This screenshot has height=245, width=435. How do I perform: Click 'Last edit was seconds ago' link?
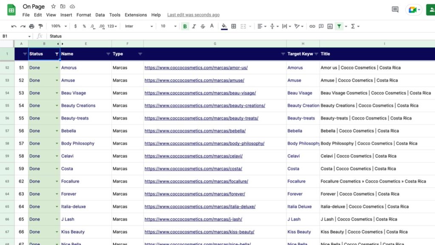tap(193, 15)
